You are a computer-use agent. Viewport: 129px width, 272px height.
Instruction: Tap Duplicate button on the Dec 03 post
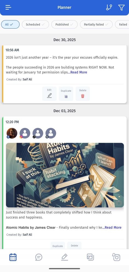(58, 246)
